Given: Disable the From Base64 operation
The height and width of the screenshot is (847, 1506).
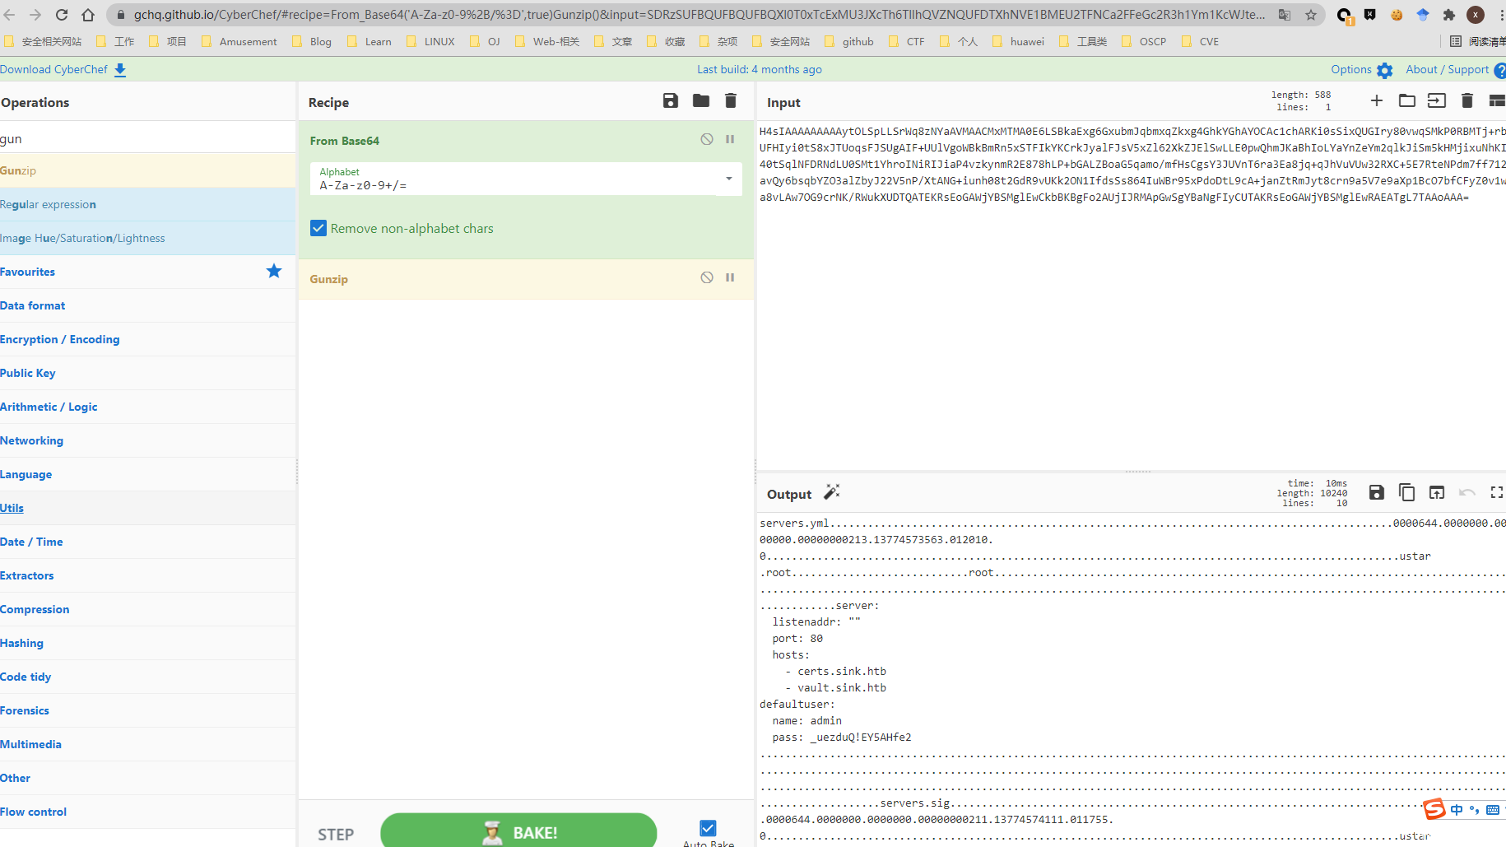Looking at the screenshot, I should pyautogui.click(x=707, y=139).
